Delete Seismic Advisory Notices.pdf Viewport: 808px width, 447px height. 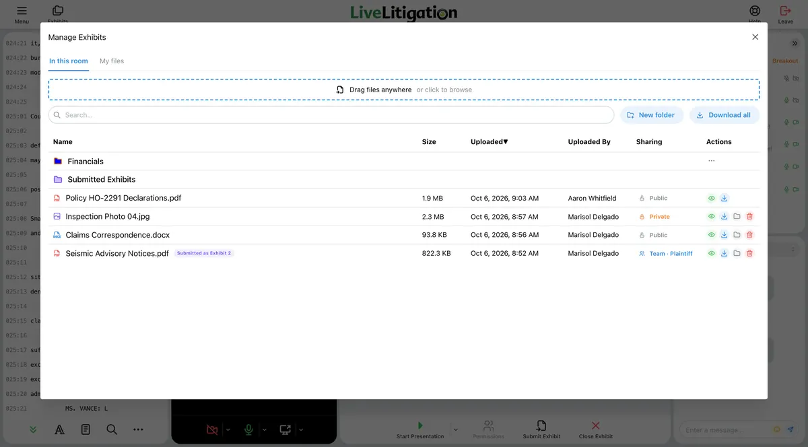point(749,253)
